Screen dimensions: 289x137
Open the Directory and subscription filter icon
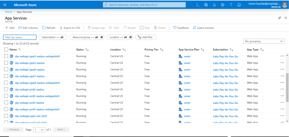click(x=206, y=5)
